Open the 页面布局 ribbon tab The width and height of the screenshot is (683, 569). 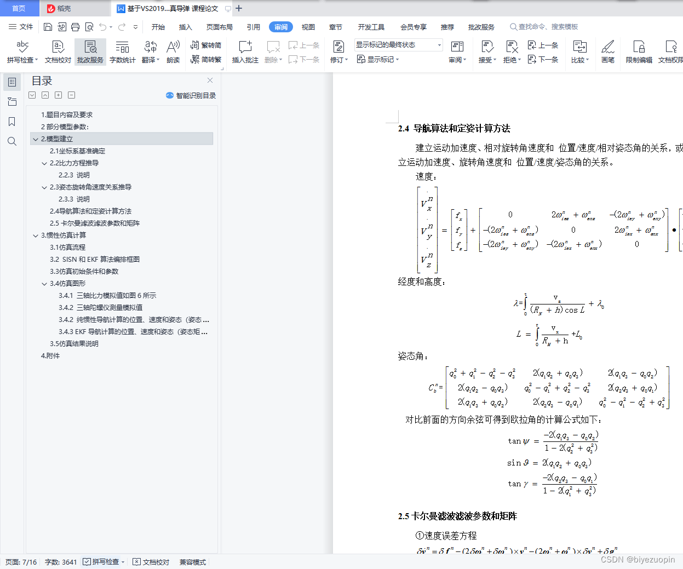pyautogui.click(x=219, y=26)
